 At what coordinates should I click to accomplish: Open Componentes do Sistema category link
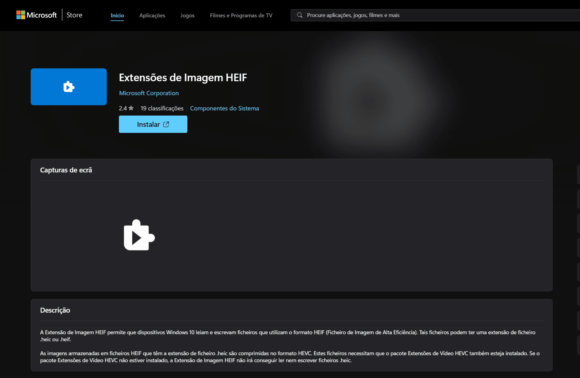[224, 108]
